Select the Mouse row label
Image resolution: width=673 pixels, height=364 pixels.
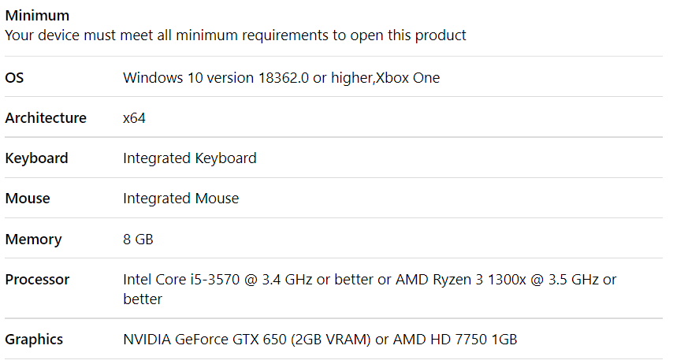pyautogui.click(x=28, y=199)
